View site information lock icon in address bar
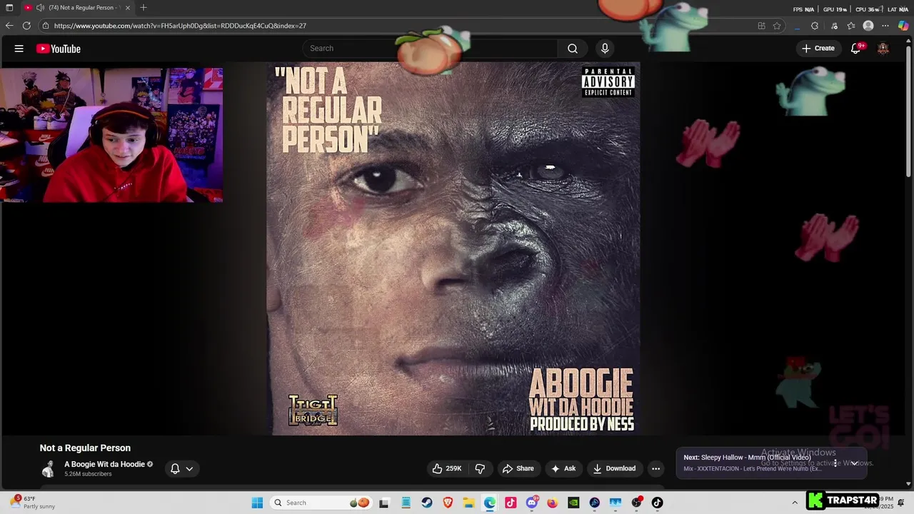914x514 pixels. click(46, 26)
